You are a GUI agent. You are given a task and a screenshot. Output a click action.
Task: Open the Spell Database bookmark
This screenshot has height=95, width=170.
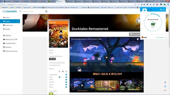click(x=61, y=8)
